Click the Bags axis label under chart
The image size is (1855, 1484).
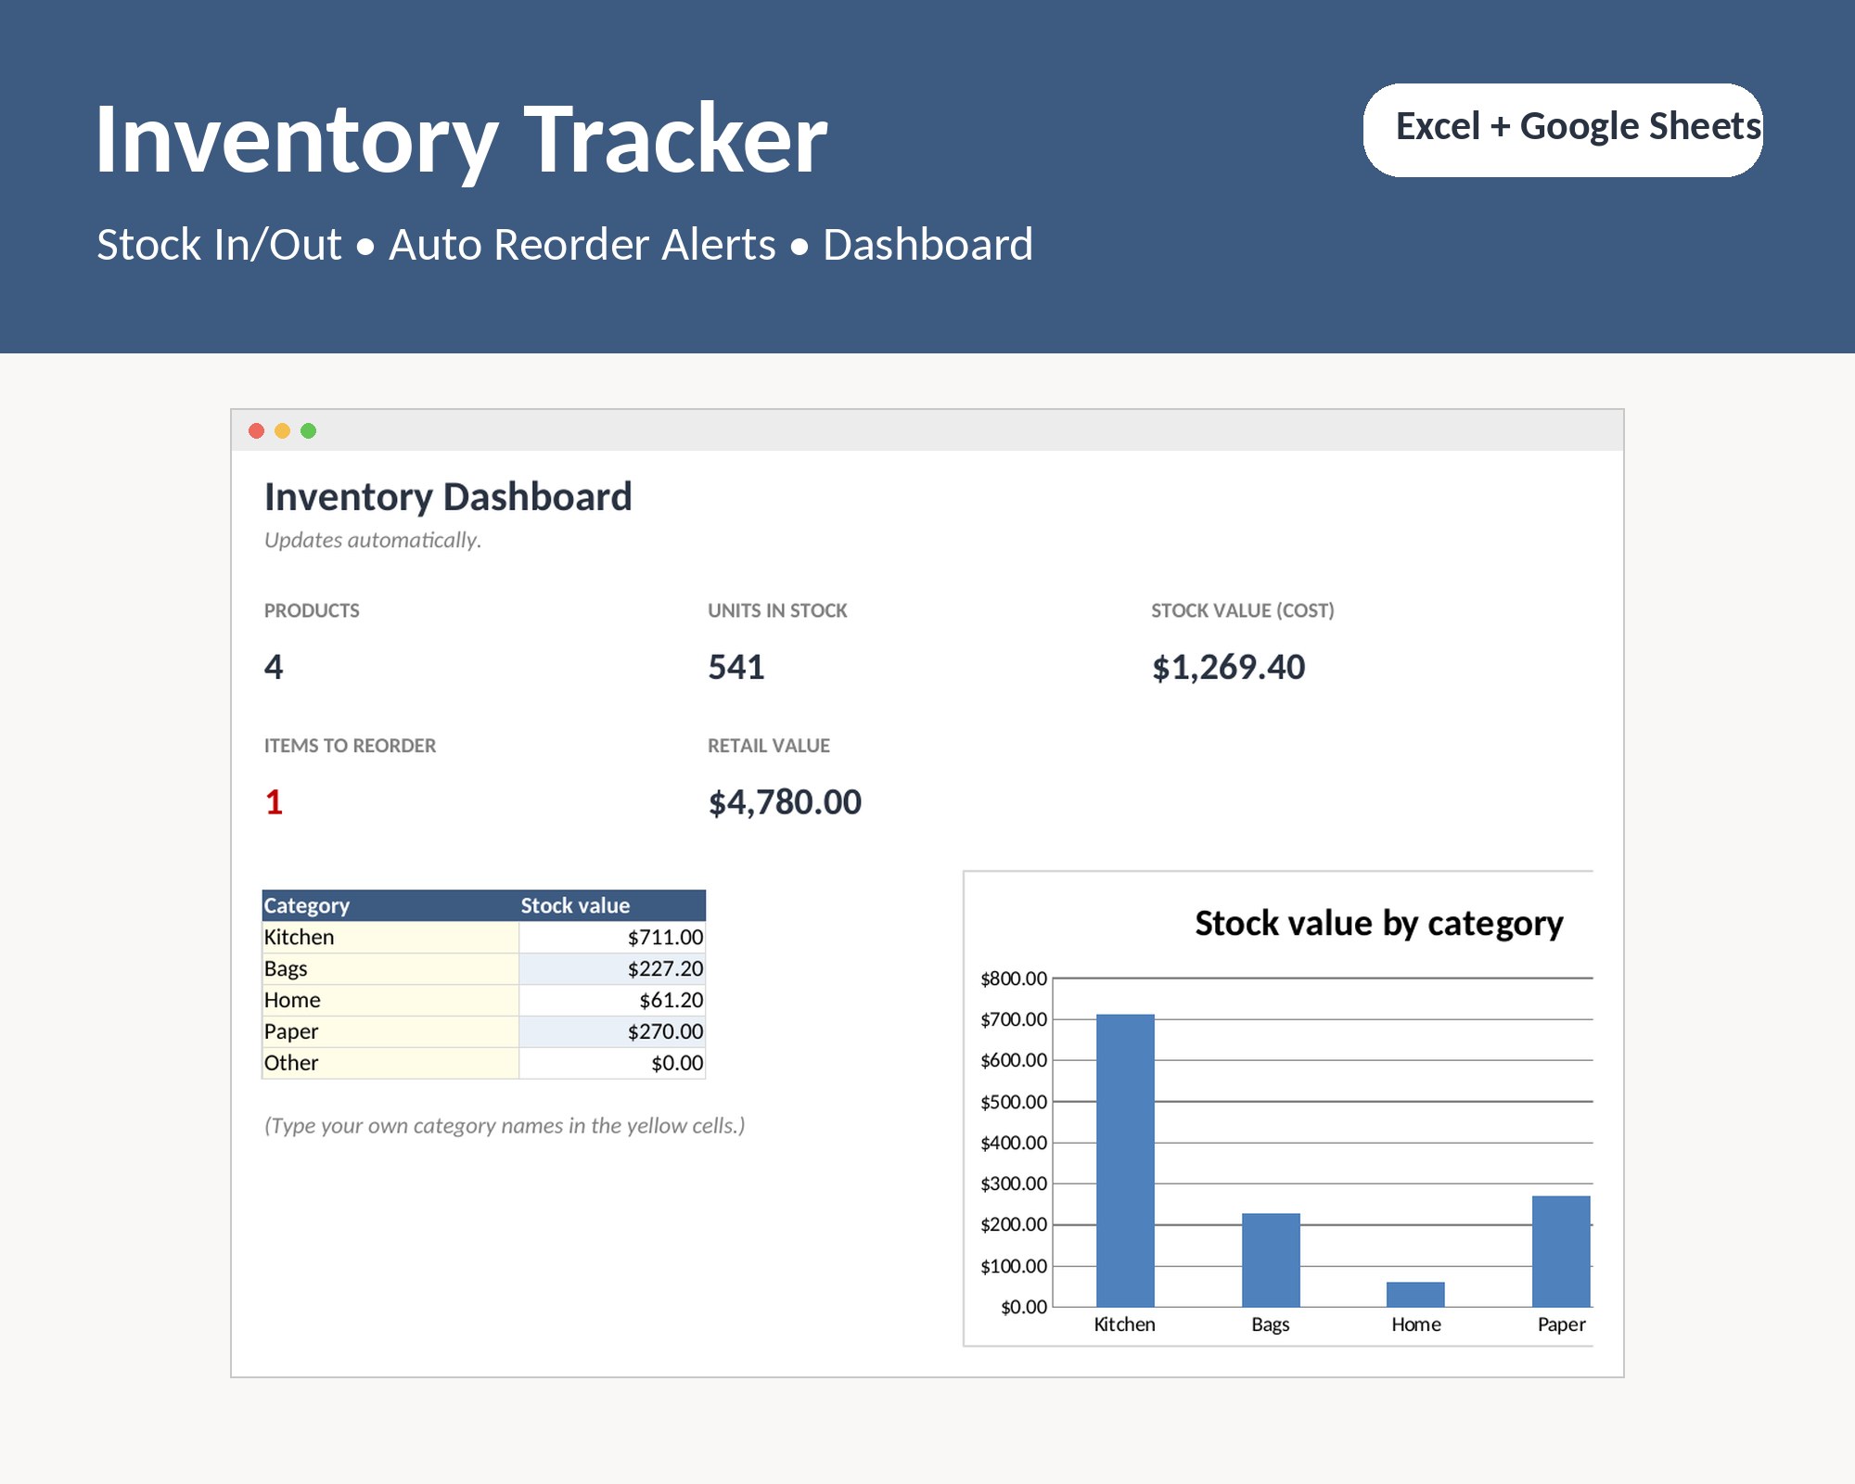click(x=1271, y=1324)
